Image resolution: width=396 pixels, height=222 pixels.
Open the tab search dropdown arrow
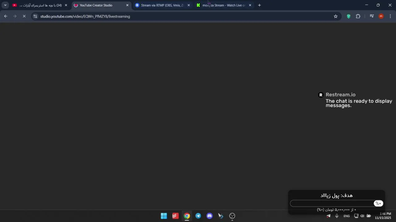coord(5,5)
